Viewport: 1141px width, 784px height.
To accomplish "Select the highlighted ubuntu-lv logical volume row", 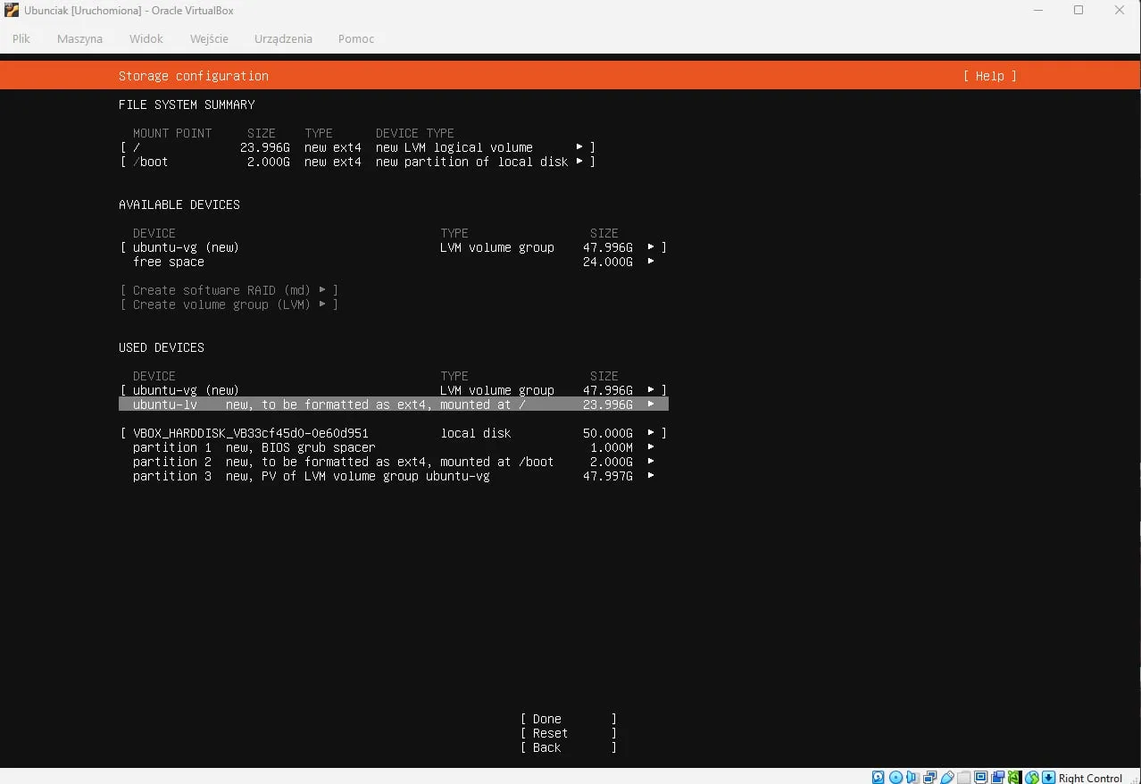I will point(394,405).
